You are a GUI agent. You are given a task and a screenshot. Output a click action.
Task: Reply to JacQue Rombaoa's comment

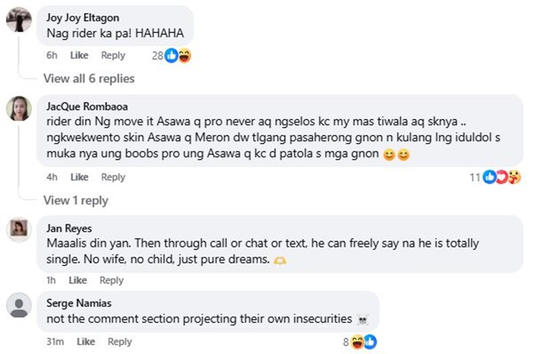click(113, 177)
